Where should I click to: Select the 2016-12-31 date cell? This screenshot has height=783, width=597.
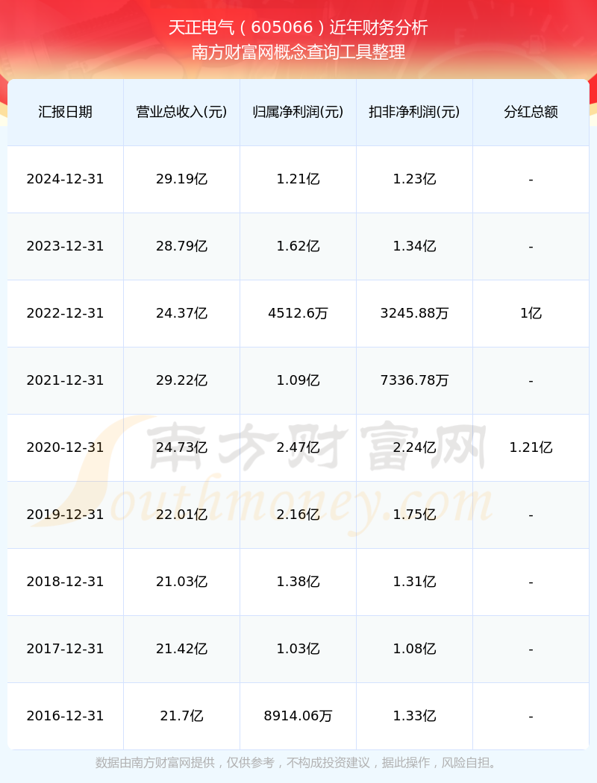tap(66, 716)
